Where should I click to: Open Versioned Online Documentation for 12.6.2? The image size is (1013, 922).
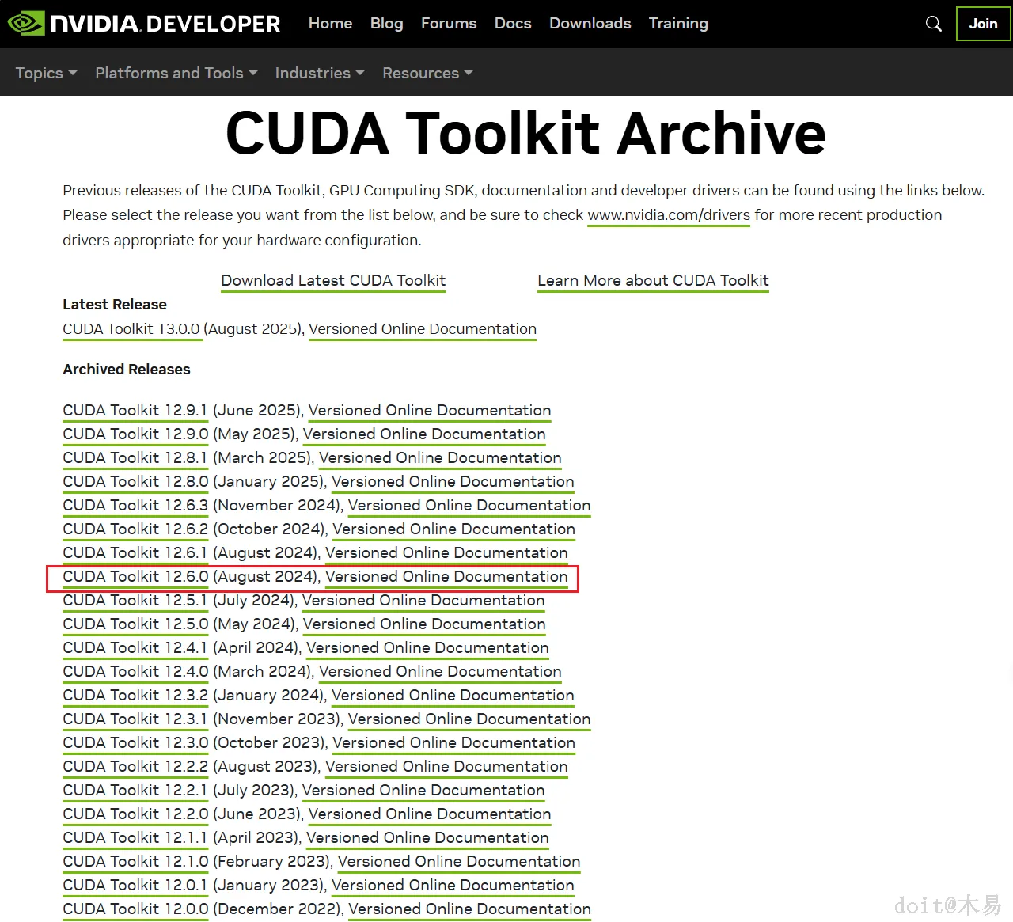(x=453, y=529)
